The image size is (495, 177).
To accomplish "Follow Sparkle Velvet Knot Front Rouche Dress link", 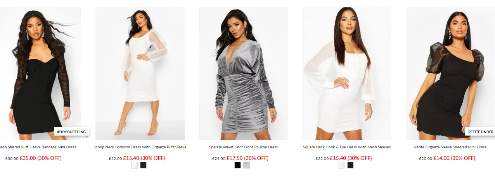I will point(243,147).
